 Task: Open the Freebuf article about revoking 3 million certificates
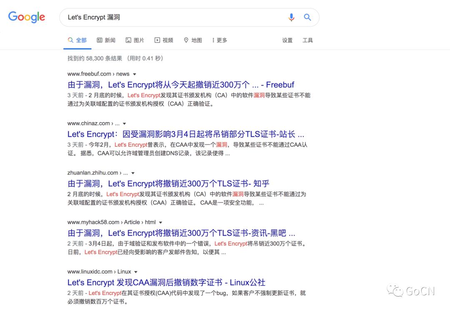tap(181, 84)
